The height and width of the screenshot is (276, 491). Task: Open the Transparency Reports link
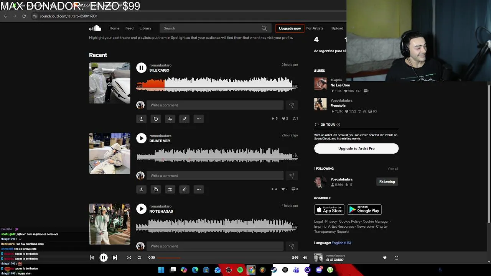coord(332,232)
